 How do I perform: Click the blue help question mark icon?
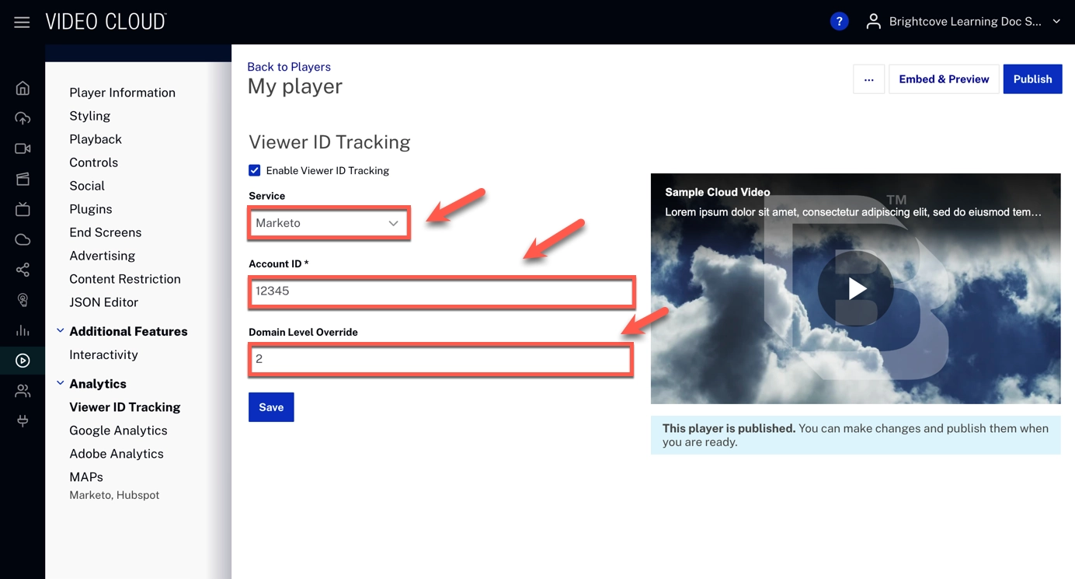[x=839, y=22]
